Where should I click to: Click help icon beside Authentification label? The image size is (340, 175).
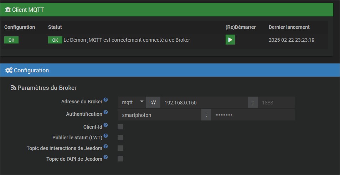pos(105,113)
